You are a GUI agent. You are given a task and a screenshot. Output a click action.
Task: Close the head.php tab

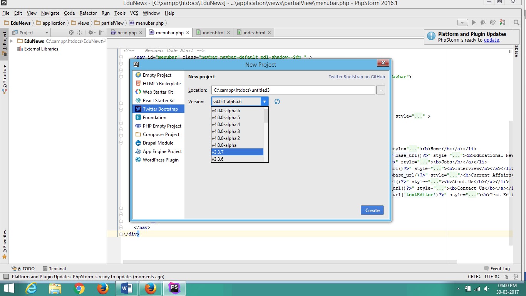(141, 33)
